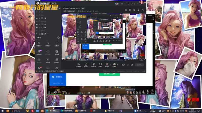Open the message icon in title bar

(129, 4)
